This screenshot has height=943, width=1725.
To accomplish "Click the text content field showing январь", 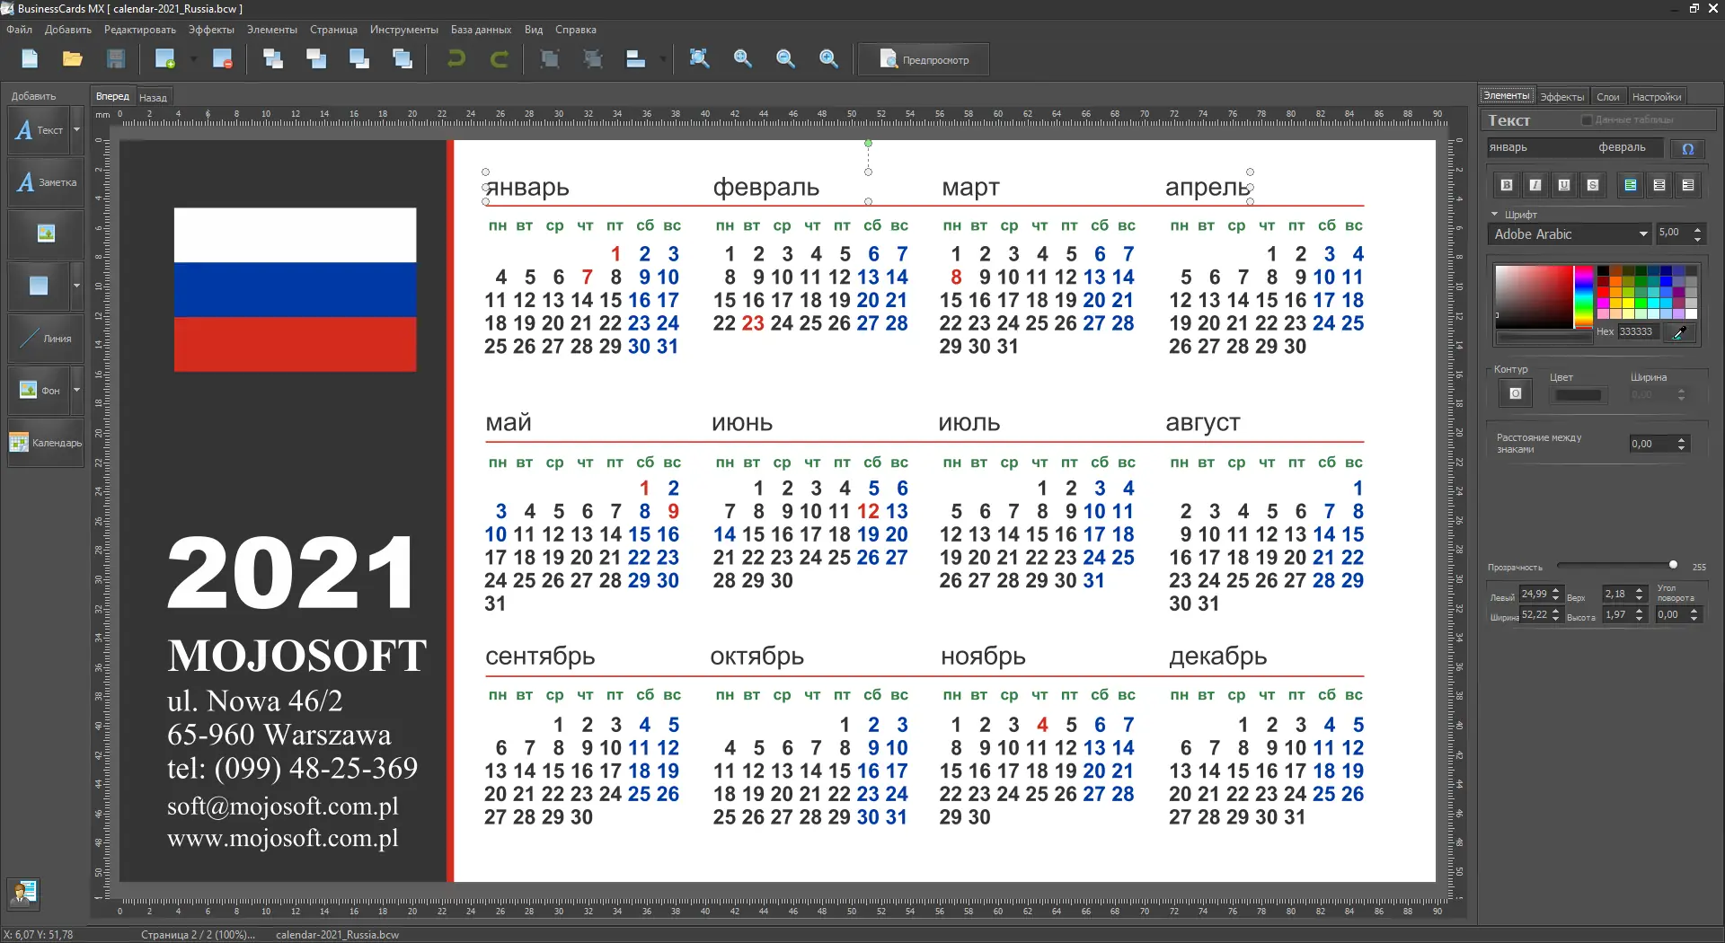I will (x=1576, y=148).
